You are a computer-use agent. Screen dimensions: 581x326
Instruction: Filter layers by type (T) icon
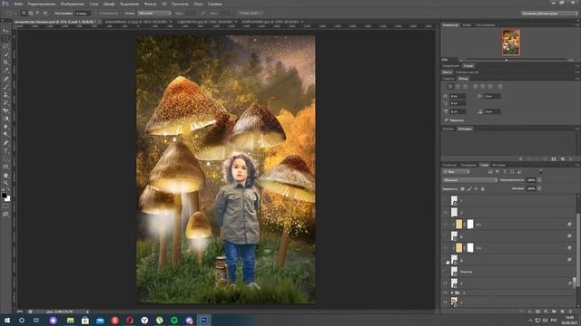[x=505, y=172]
